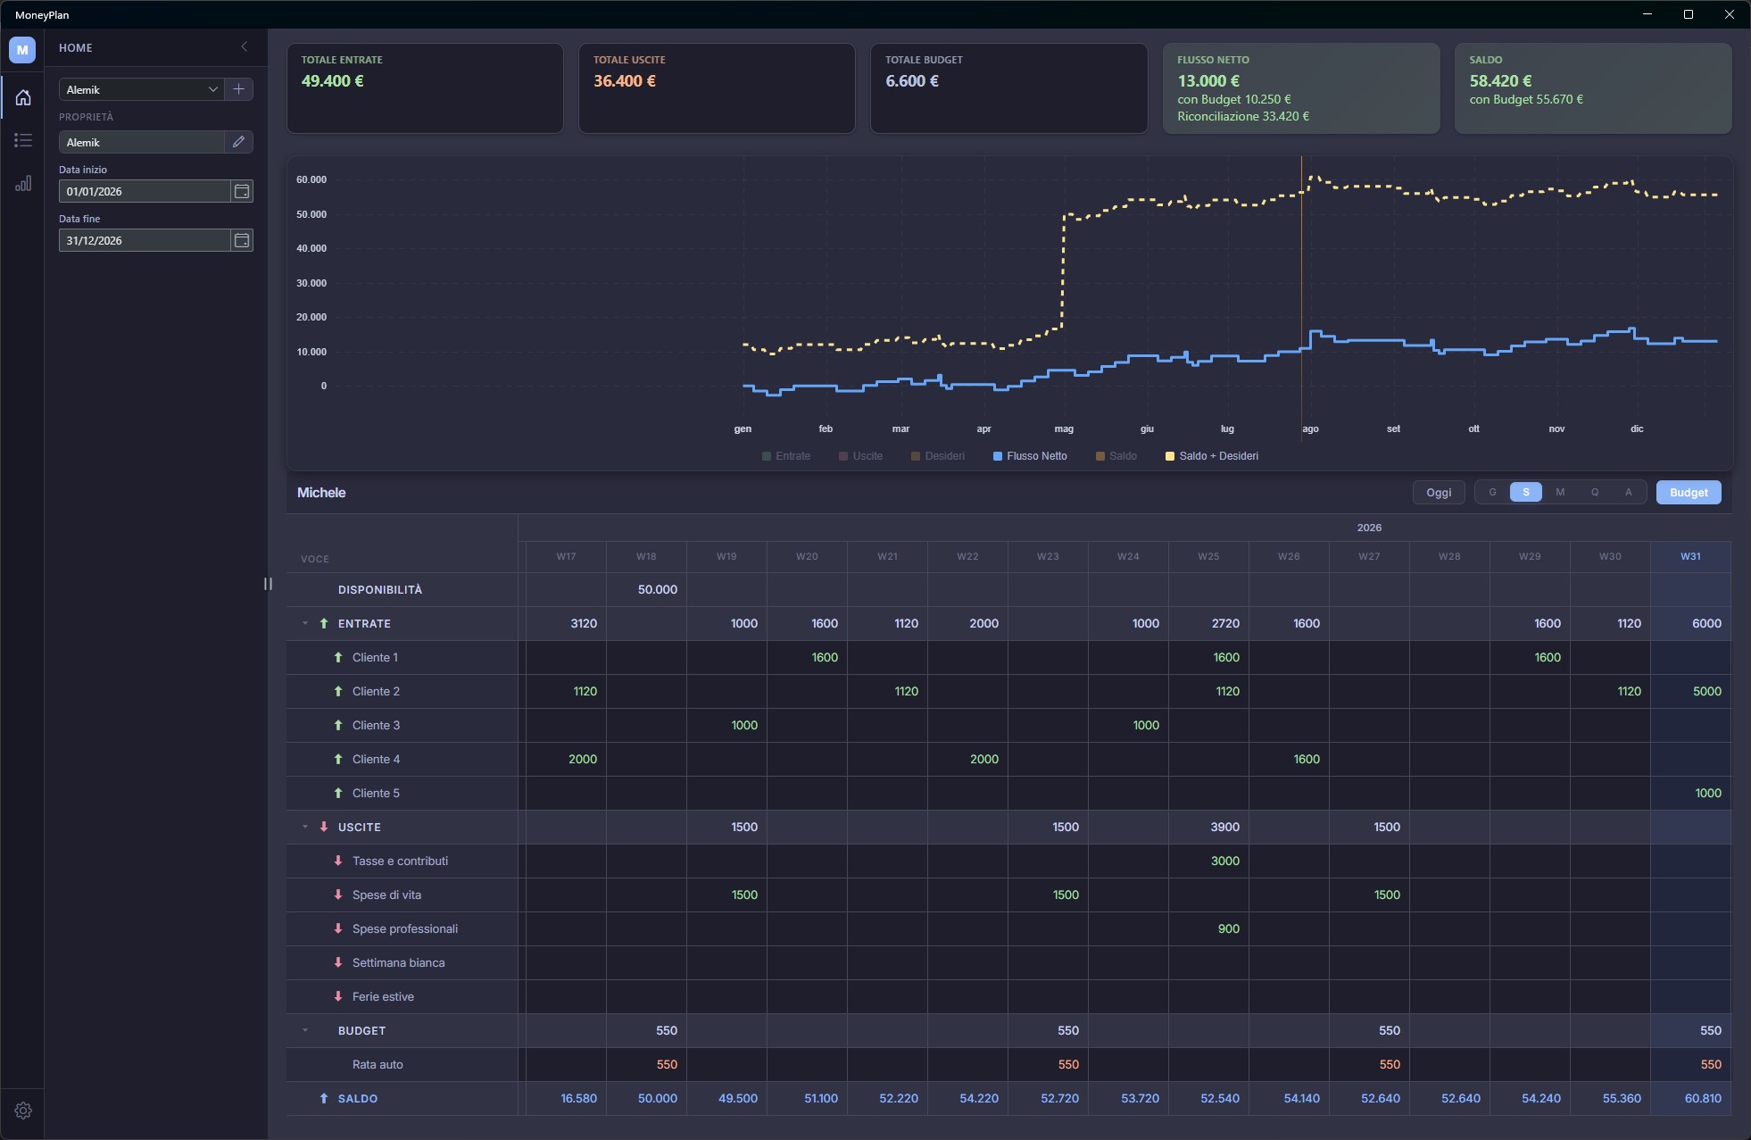Toggle the Entrate series in chart legend
The width and height of the screenshot is (1751, 1140).
tap(786, 456)
